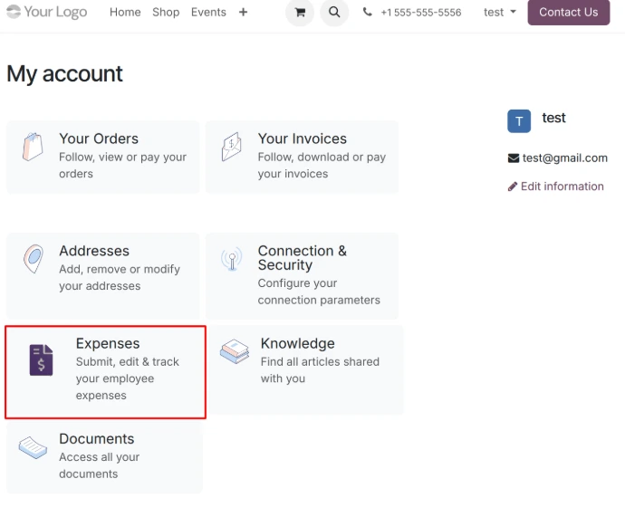Click the Documents paper stack icon
Screen dimensions: 625x517
tap(33, 448)
